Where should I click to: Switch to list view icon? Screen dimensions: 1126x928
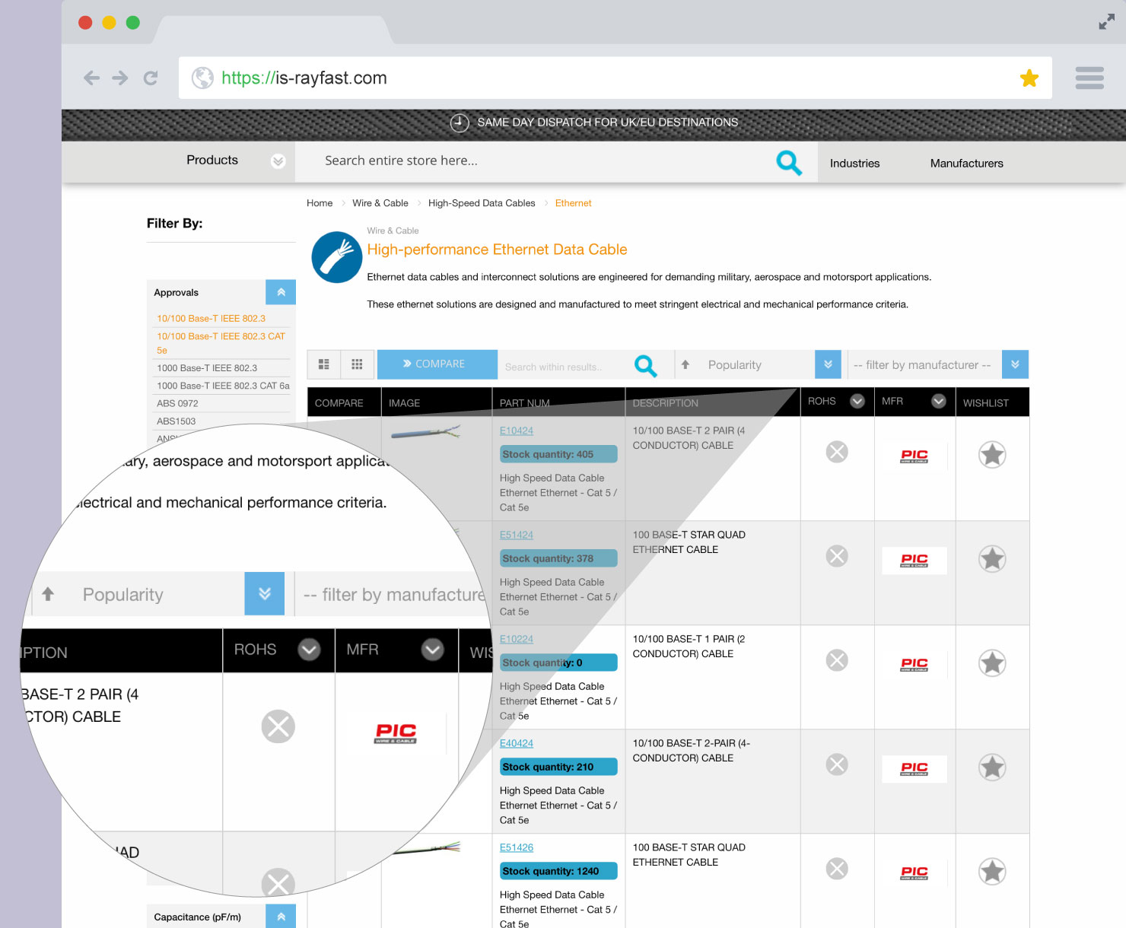323,364
